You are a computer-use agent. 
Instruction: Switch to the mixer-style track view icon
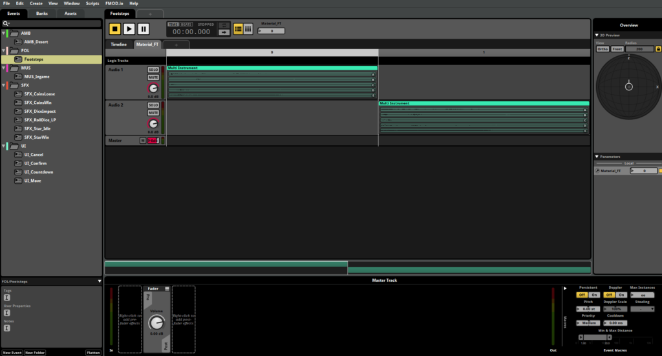[x=248, y=28]
